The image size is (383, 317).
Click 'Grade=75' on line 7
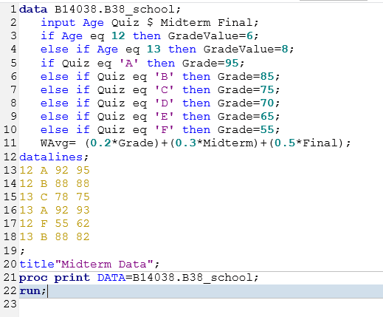246,90
